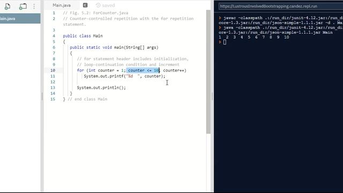Click the repl.run URL address field
Screen dimensions: 343x193
point(281,6)
